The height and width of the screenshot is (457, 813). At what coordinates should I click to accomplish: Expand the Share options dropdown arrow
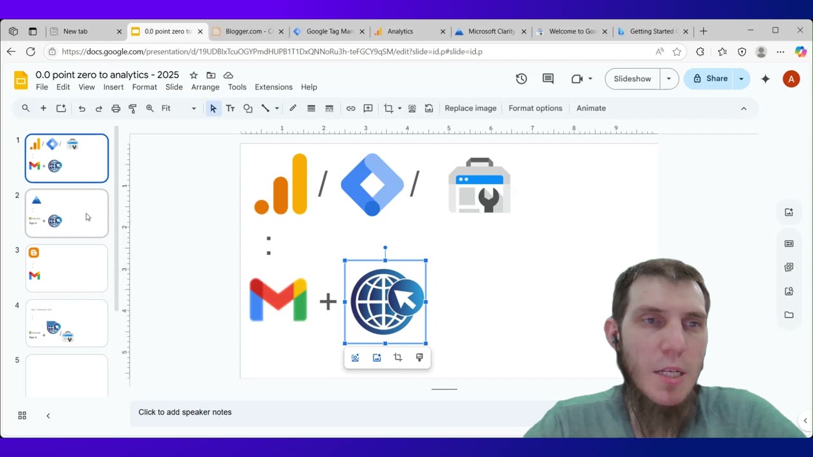tap(741, 79)
